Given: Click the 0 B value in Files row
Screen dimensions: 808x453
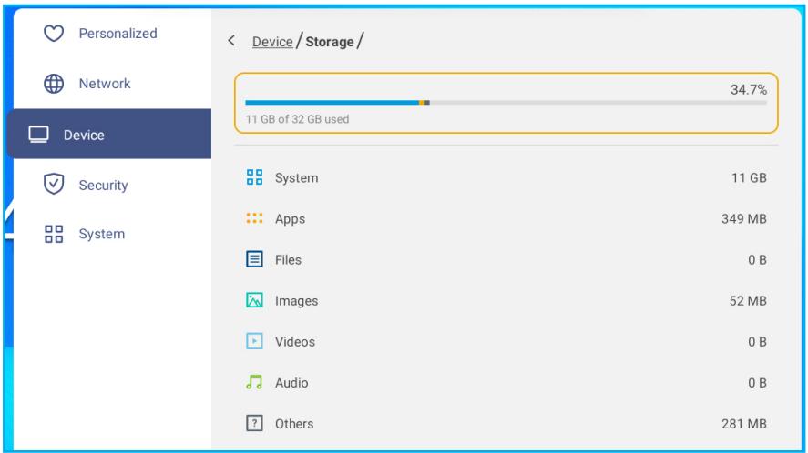Looking at the screenshot, I should click(x=758, y=259).
